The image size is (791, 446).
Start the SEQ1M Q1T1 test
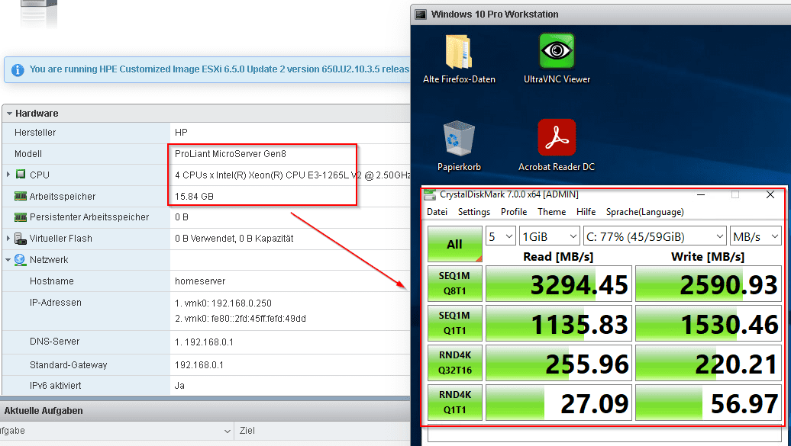coord(454,323)
